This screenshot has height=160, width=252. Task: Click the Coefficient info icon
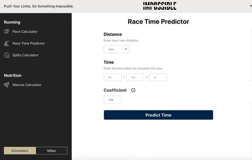click(x=133, y=90)
